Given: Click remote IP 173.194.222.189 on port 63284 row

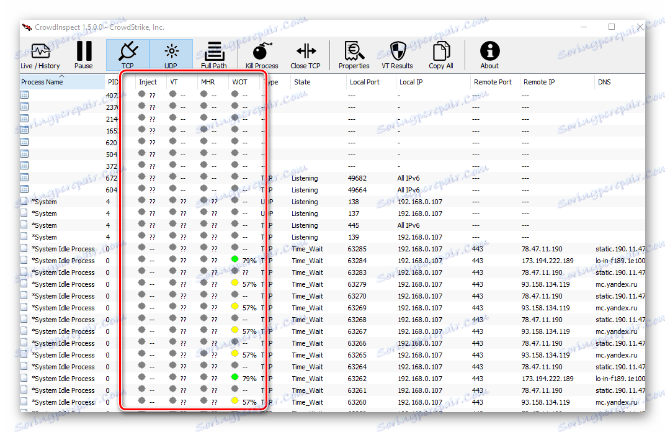Looking at the screenshot, I should point(548,261).
